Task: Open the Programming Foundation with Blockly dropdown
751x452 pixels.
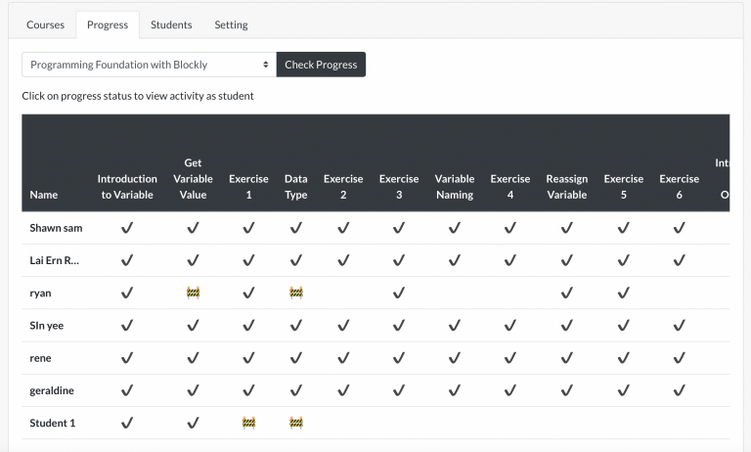Action: tap(149, 65)
